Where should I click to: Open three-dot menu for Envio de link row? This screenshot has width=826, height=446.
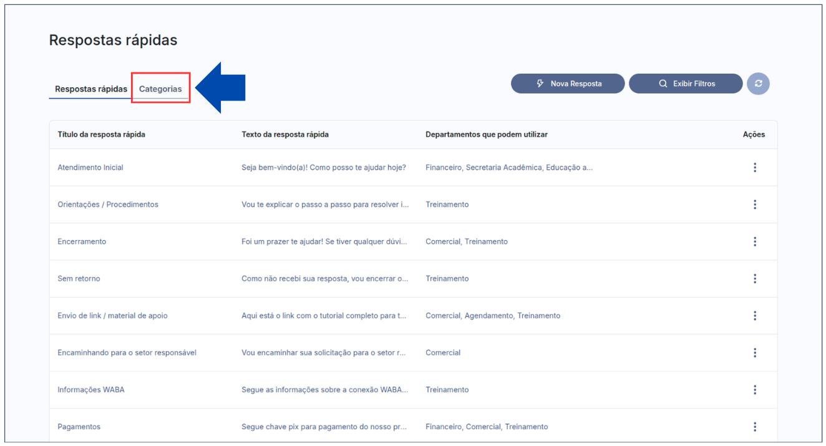(754, 316)
